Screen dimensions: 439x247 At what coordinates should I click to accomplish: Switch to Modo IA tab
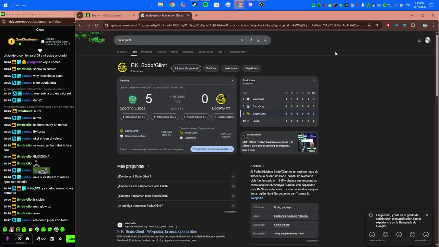pos(122,52)
